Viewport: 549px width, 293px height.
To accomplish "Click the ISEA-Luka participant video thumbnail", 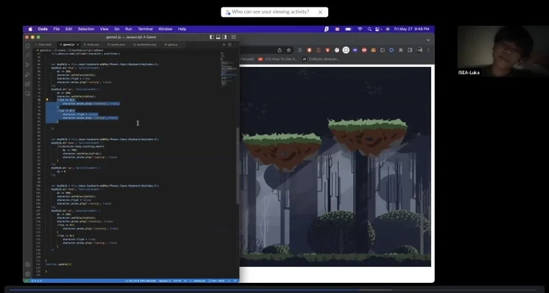I will click(503, 51).
